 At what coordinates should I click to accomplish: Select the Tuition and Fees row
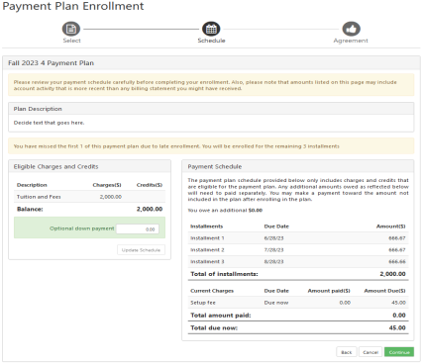coord(89,197)
